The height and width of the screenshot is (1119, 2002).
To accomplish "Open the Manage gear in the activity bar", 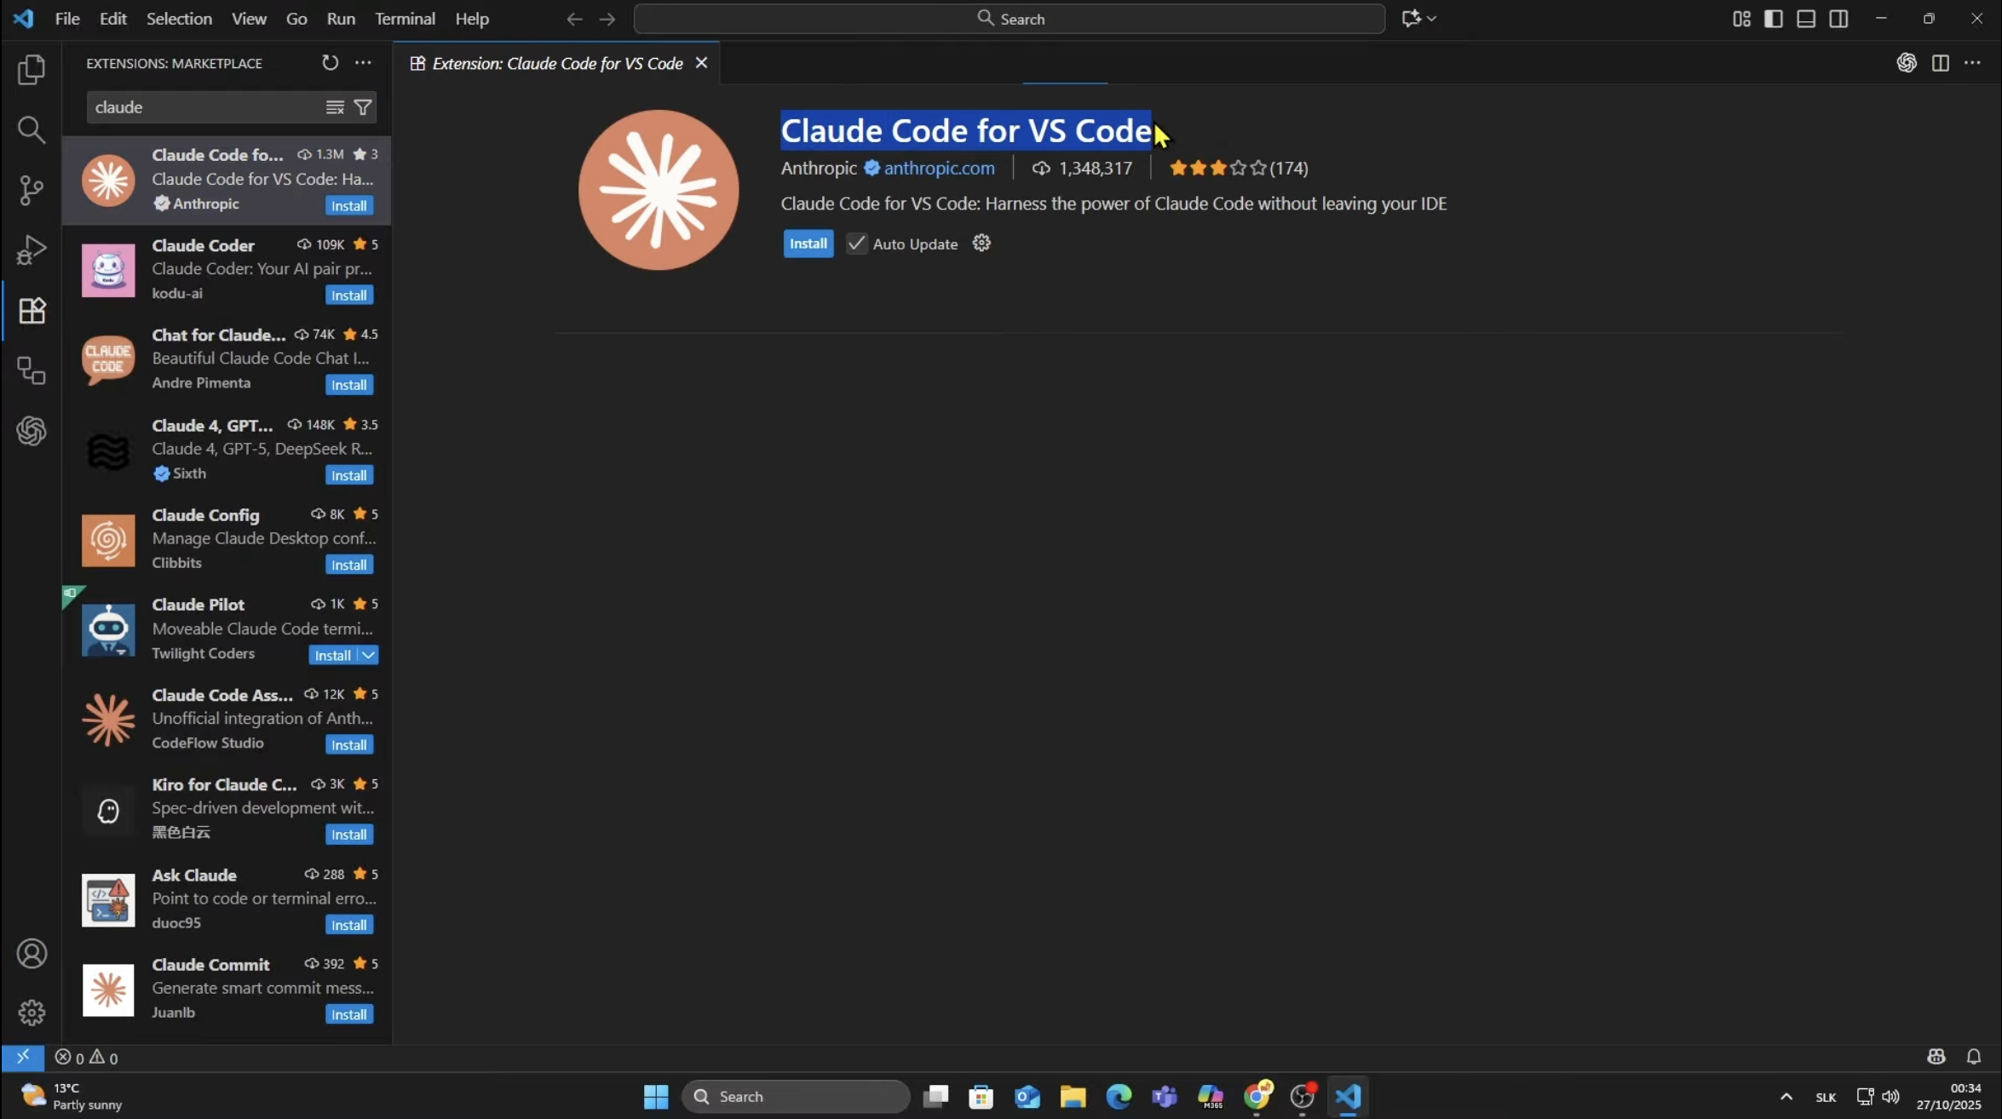I will (32, 1013).
